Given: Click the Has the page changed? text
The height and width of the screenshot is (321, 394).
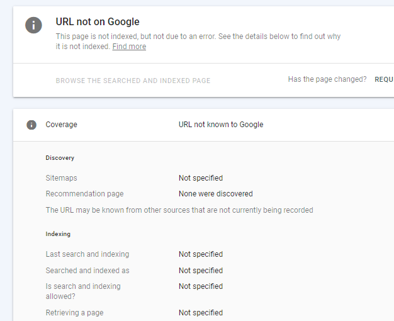Looking at the screenshot, I should coord(327,79).
